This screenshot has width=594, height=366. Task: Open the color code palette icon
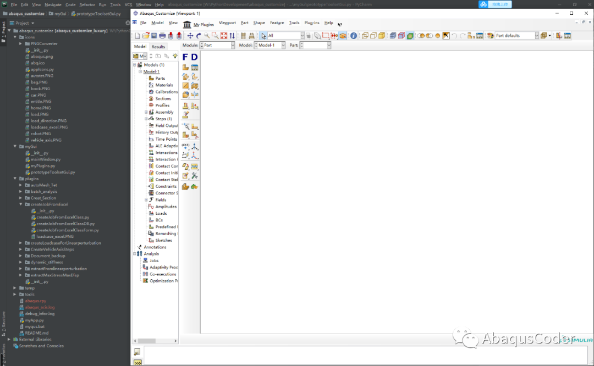tap(491, 36)
